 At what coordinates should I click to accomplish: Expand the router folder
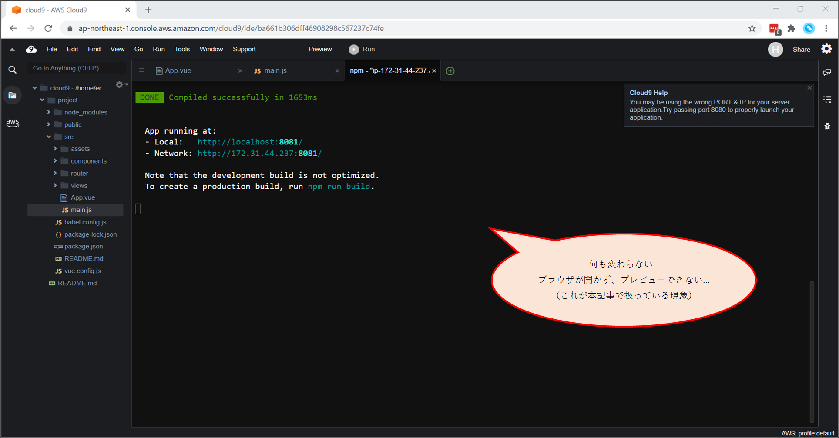[55, 173]
